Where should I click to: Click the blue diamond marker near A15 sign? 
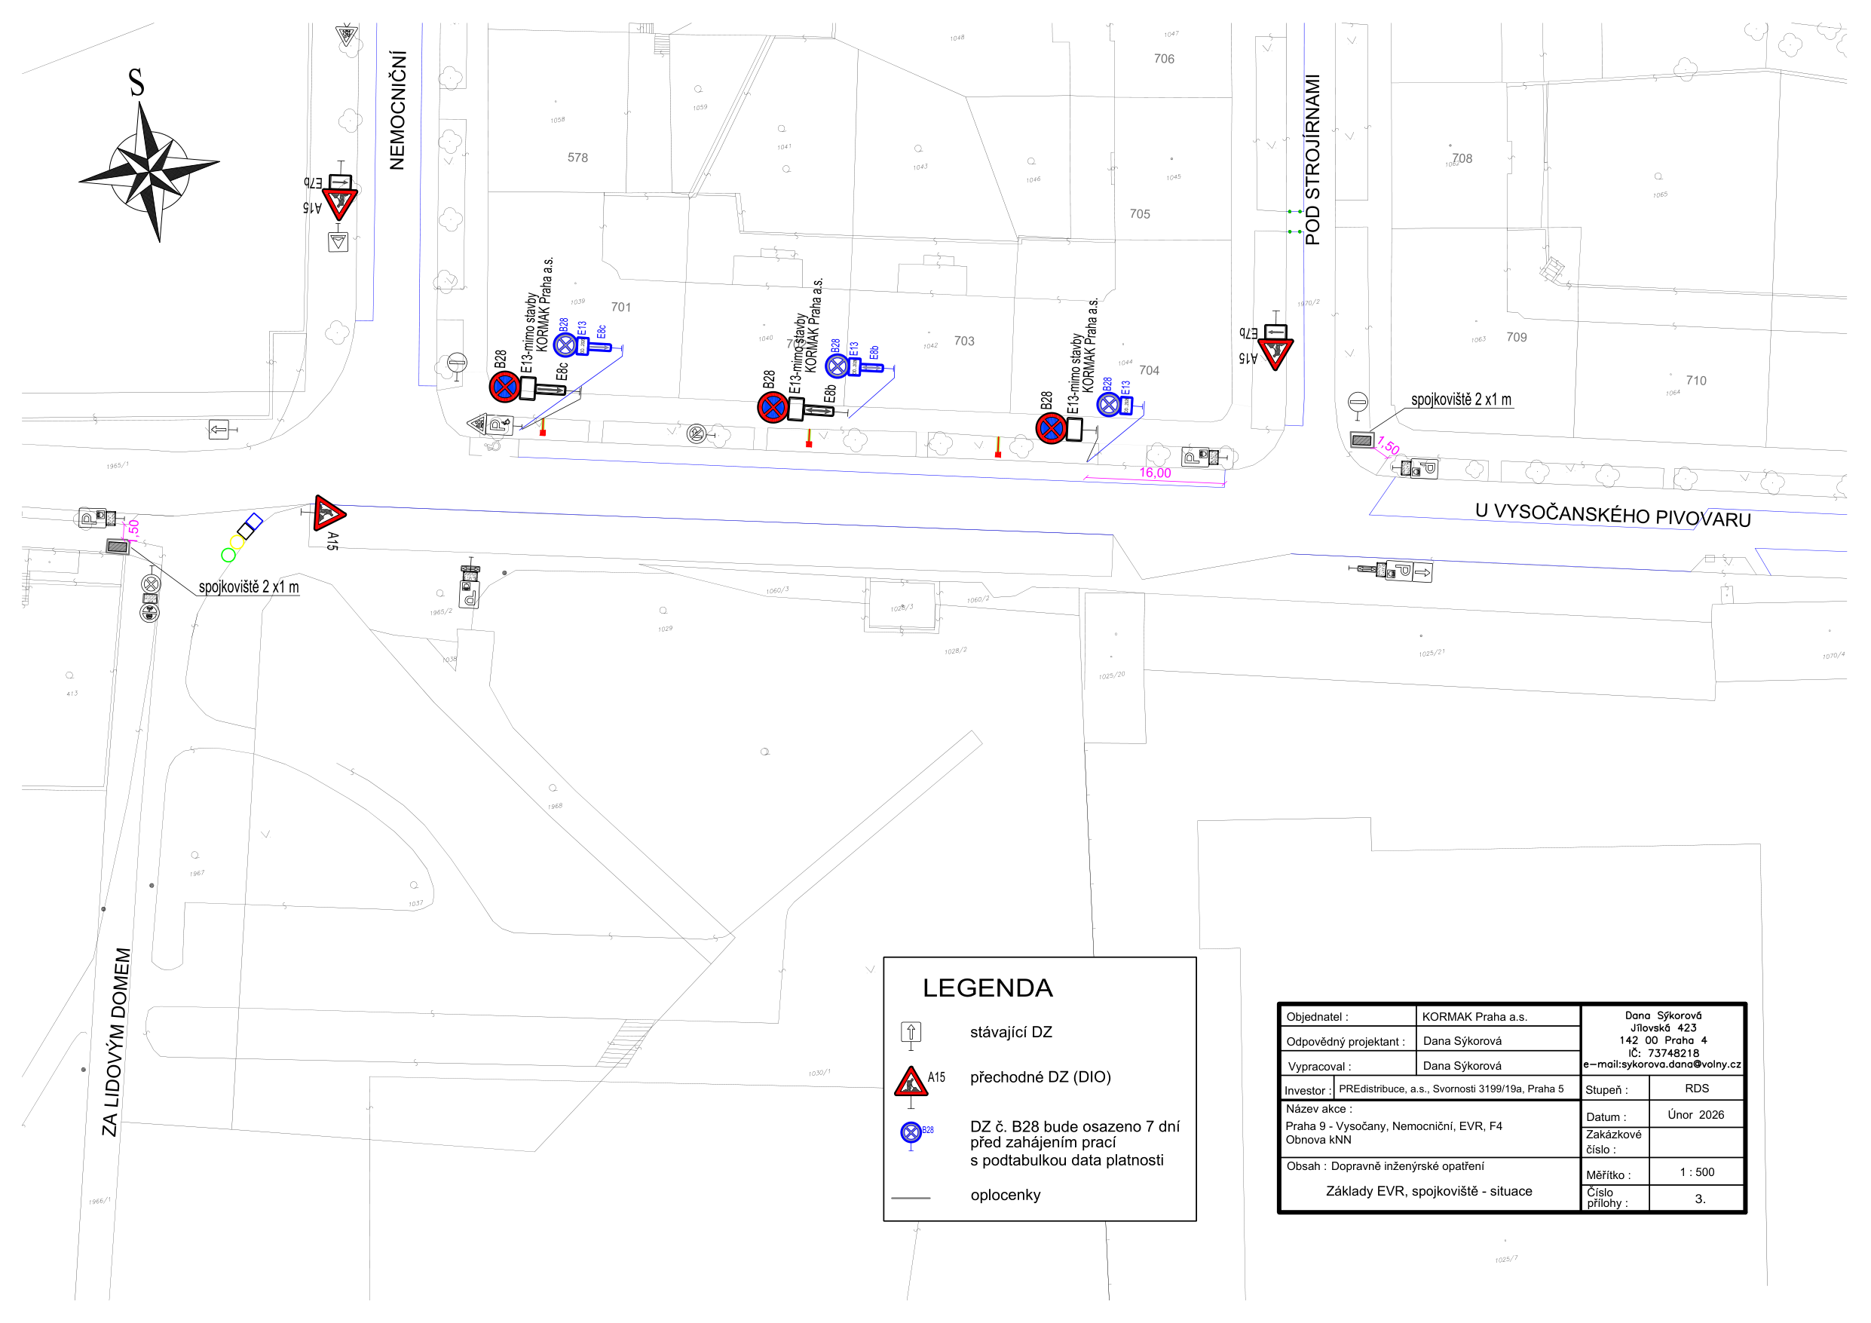(253, 522)
